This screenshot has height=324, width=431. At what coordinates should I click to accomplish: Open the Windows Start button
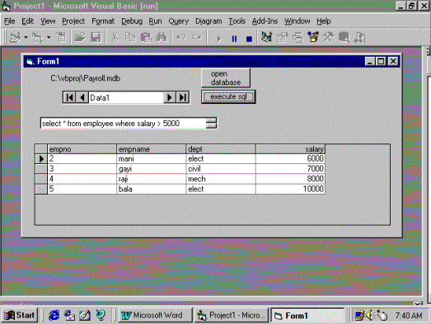(x=20, y=315)
